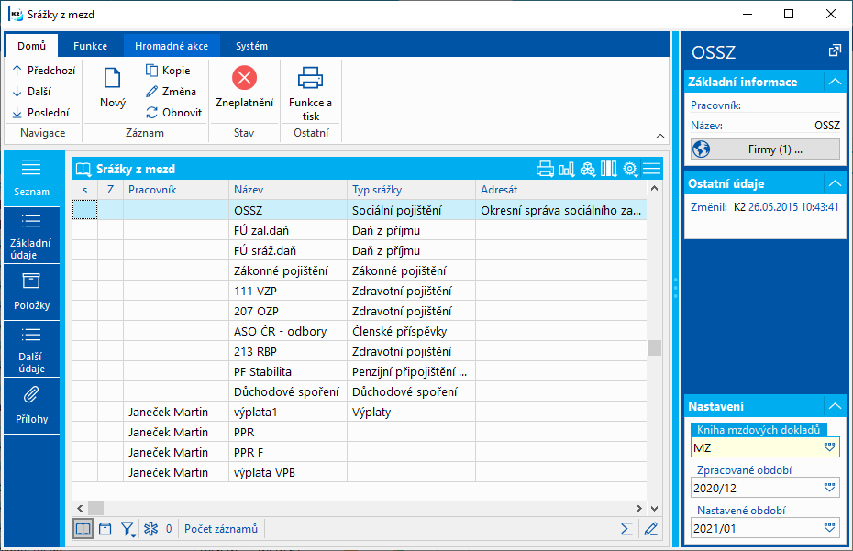
Task: Click the sum sigma icon
Action: coord(626,529)
